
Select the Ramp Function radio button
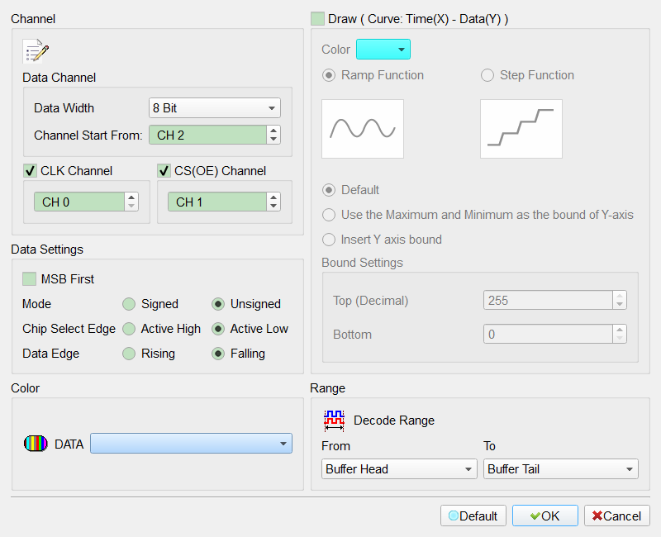tap(329, 75)
